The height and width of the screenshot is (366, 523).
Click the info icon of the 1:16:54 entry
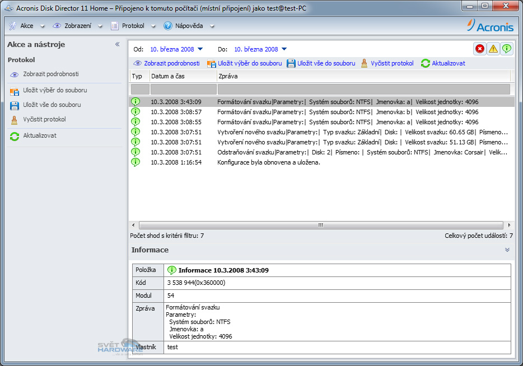coord(134,162)
